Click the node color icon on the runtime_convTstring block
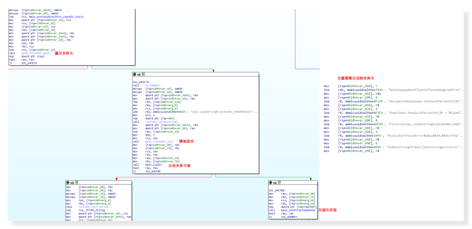 click(x=68, y=182)
